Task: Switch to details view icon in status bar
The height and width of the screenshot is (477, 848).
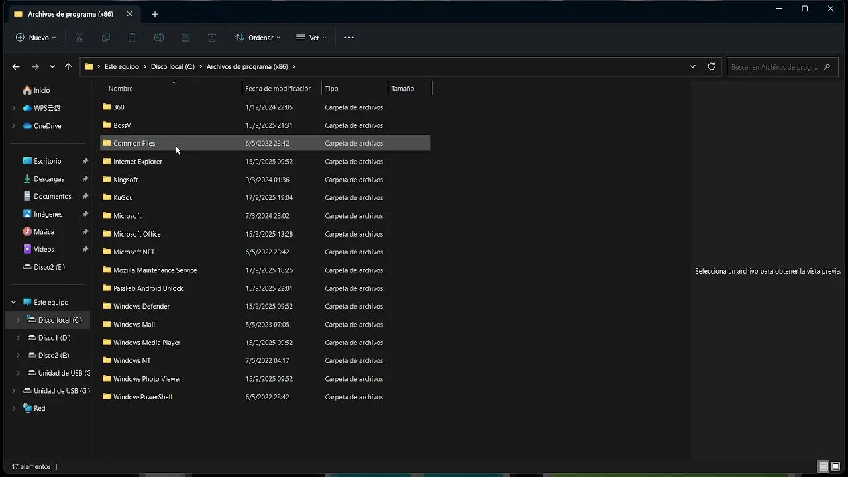Action: pyautogui.click(x=823, y=466)
